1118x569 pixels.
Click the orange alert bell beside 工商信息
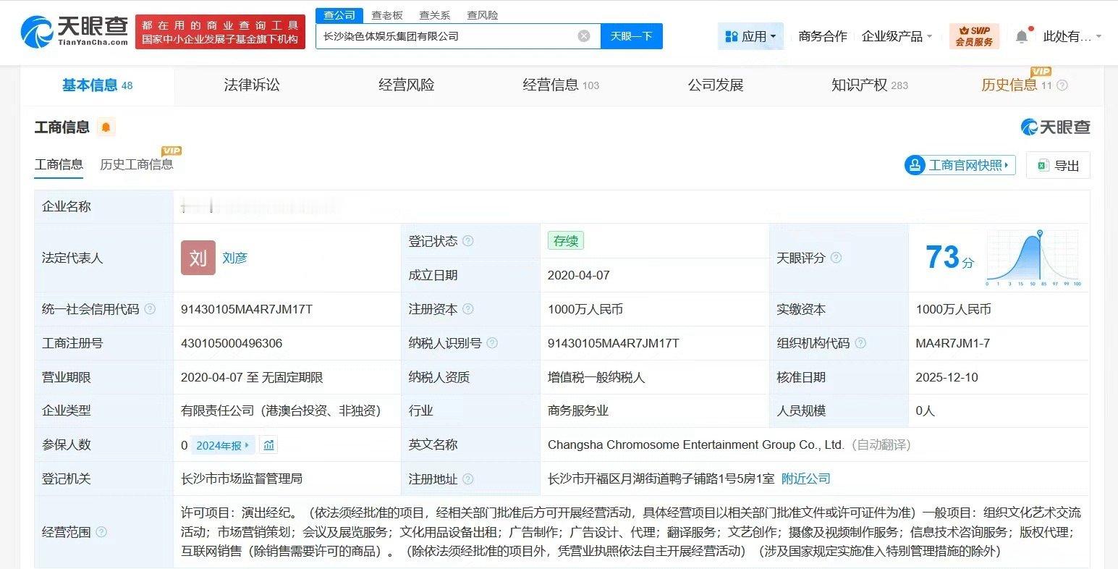click(106, 128)
